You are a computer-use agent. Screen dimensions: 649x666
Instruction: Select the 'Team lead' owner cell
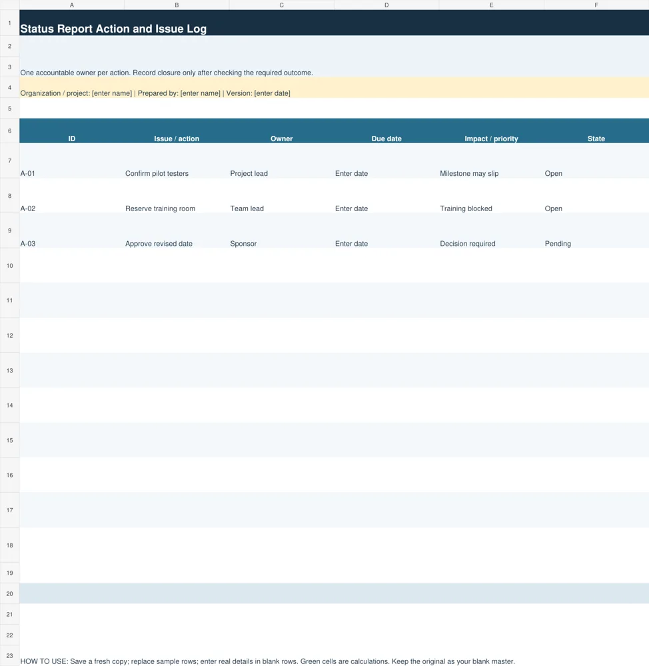pyautogui.click(x=281, y=196)
